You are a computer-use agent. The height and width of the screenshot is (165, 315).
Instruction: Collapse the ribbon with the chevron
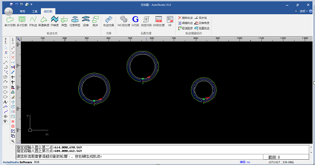296,11
